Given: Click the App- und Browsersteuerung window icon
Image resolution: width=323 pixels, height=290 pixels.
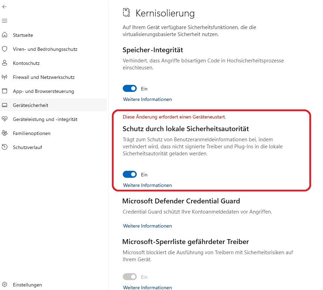Looking at the screenshot, I should [x=5, y=91].
